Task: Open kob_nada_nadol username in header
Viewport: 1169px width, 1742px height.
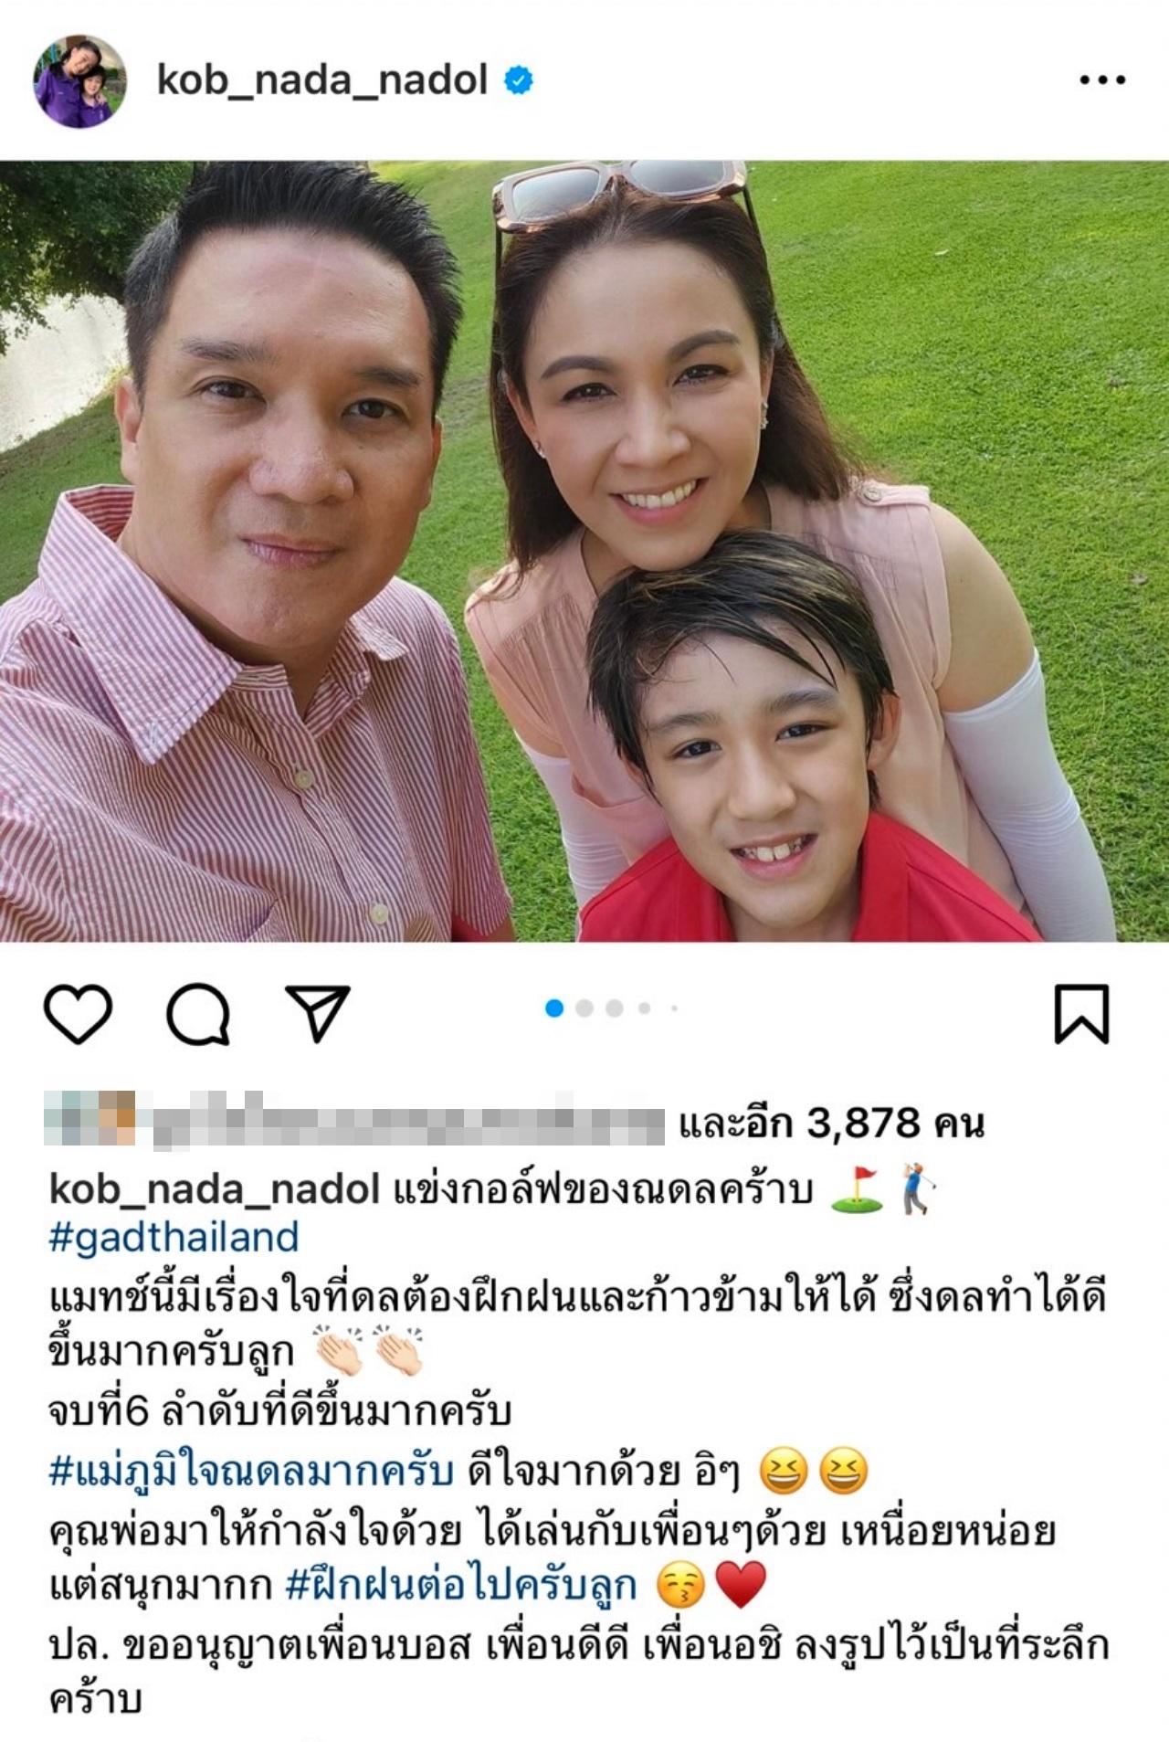Action: [322, 80]
